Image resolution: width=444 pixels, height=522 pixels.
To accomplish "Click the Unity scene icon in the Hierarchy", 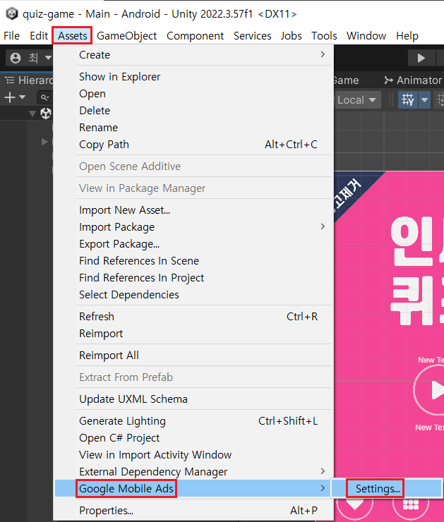I will pyautogui.click(x=46, y=114).
